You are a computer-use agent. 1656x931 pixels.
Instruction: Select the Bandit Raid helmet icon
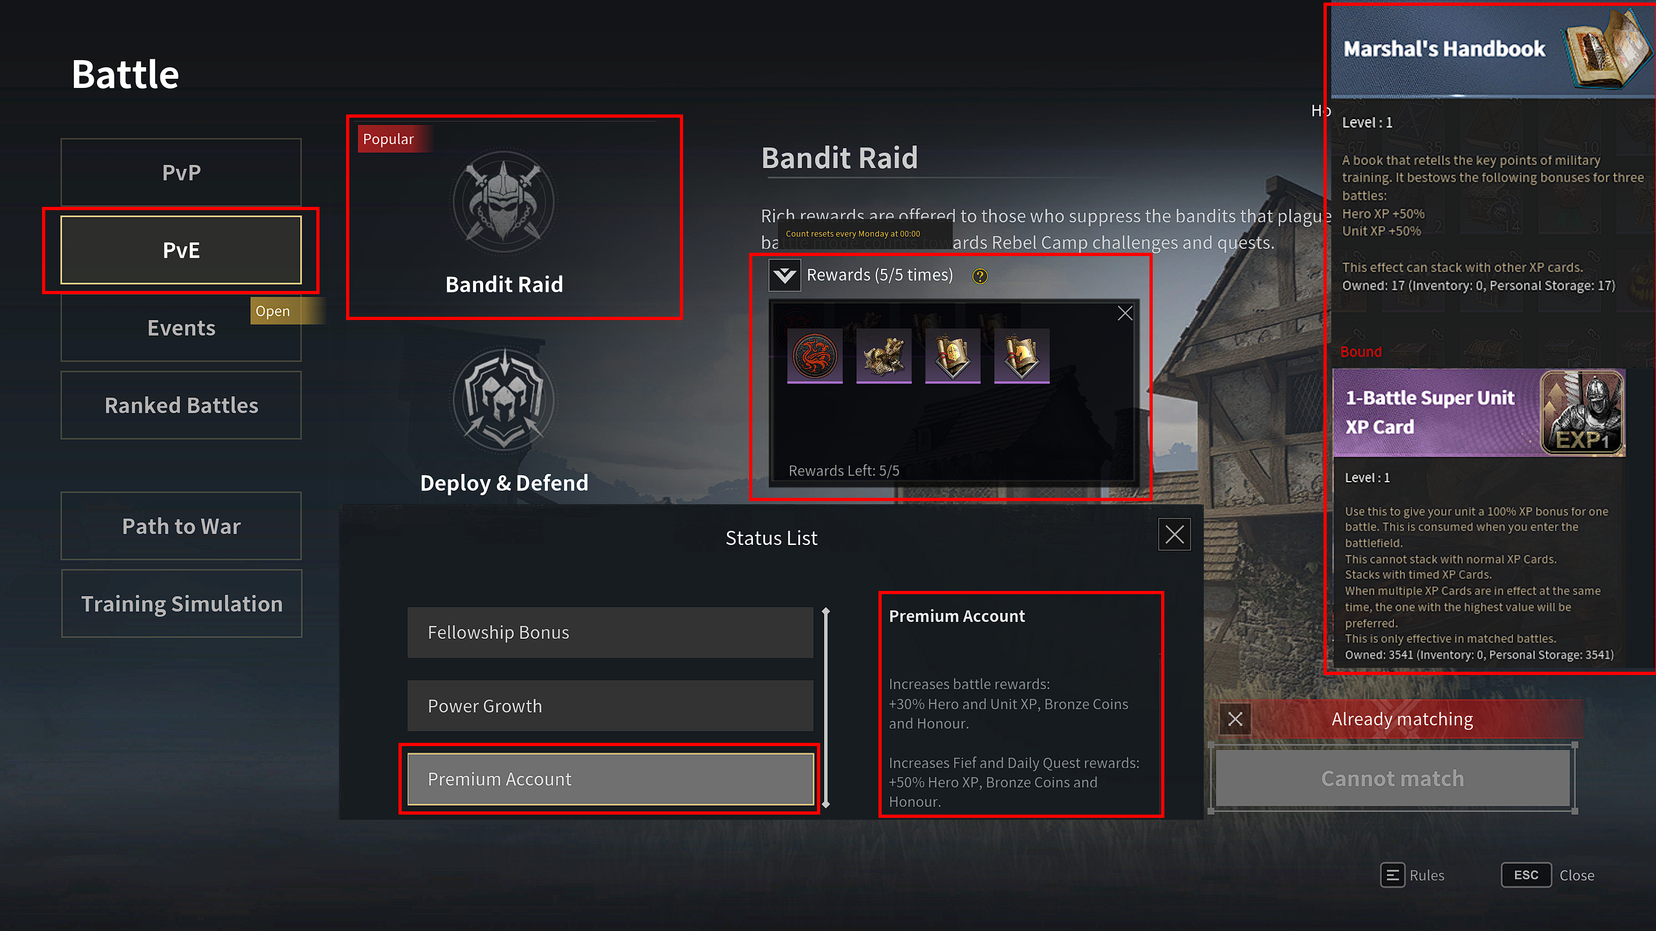tap(503, 202)
